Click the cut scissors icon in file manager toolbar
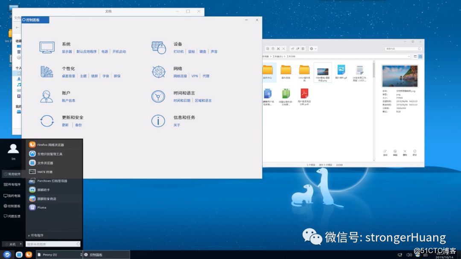Screen dimensions: 461x259 [x=278, y=49]
